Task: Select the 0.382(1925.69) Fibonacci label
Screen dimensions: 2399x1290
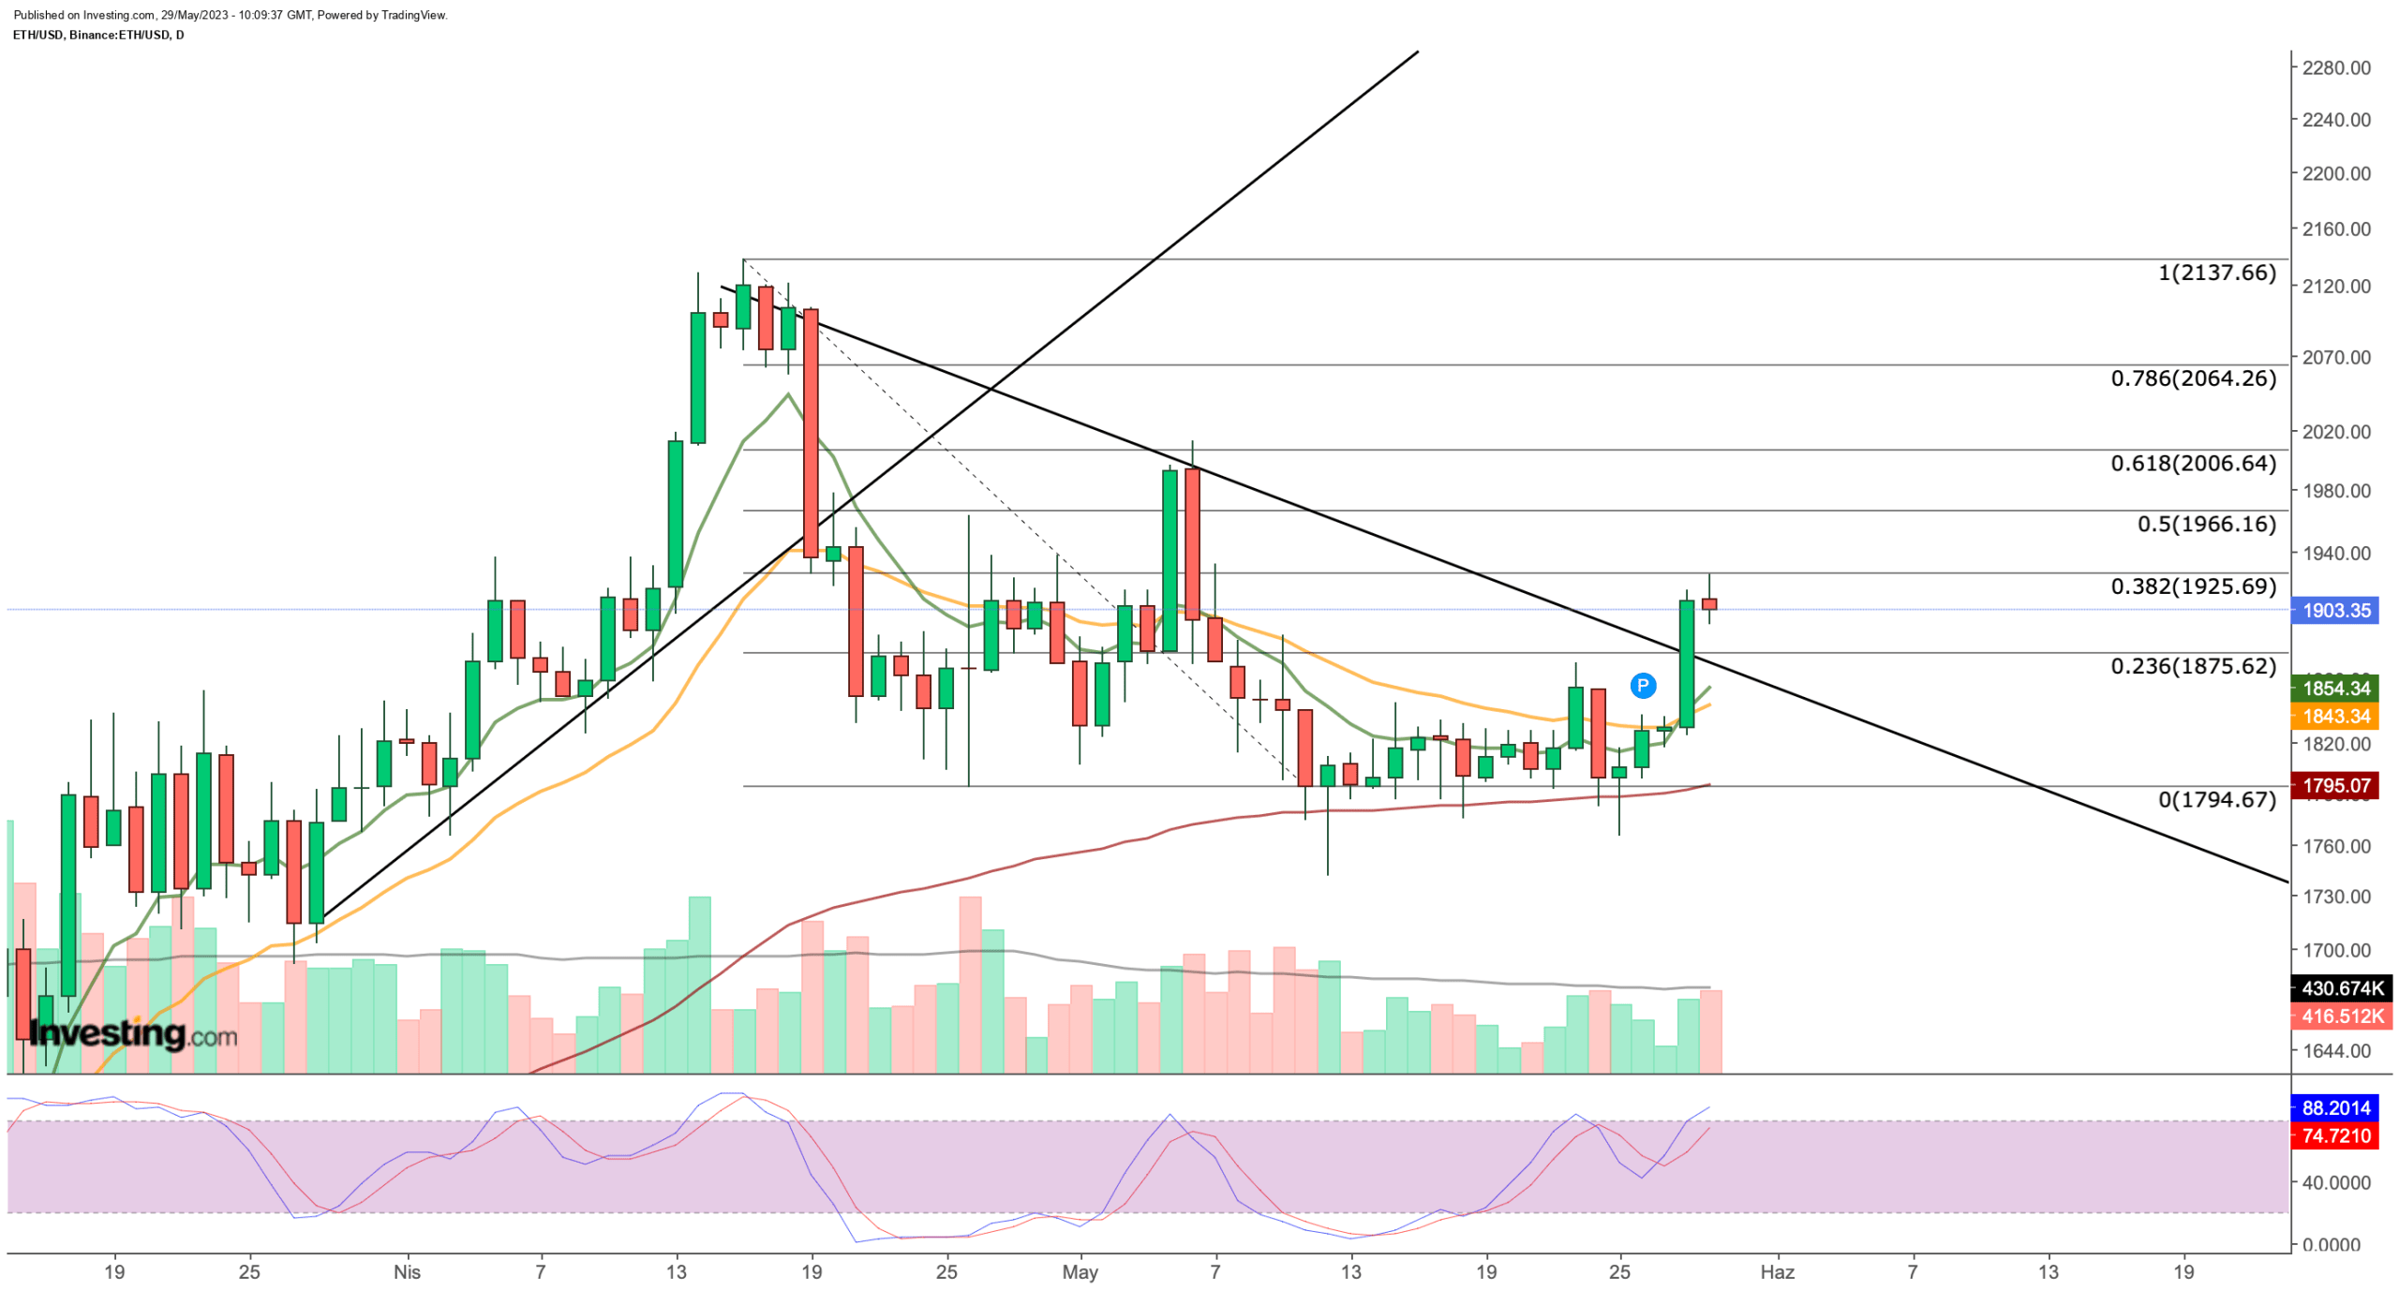Action: 2193,586
